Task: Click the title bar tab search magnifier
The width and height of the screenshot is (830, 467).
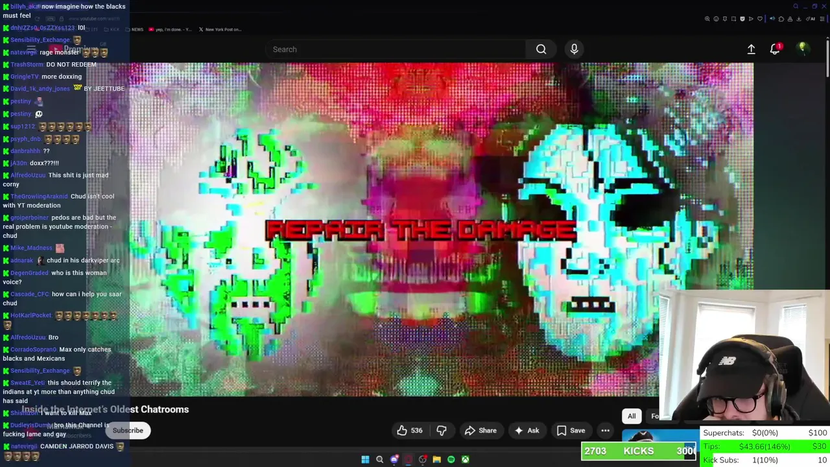Action: (x=796, y=6)
